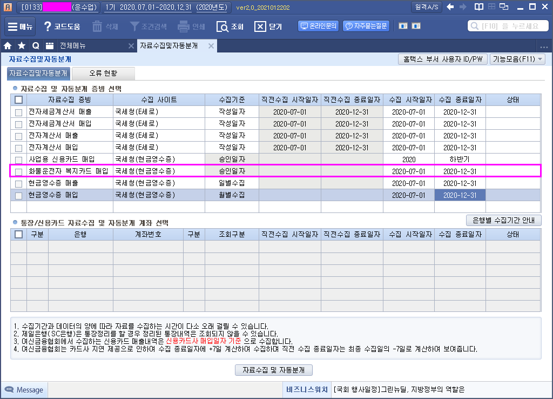Click 은행별 수집기간 안내 button

click(x=503, y=220)
